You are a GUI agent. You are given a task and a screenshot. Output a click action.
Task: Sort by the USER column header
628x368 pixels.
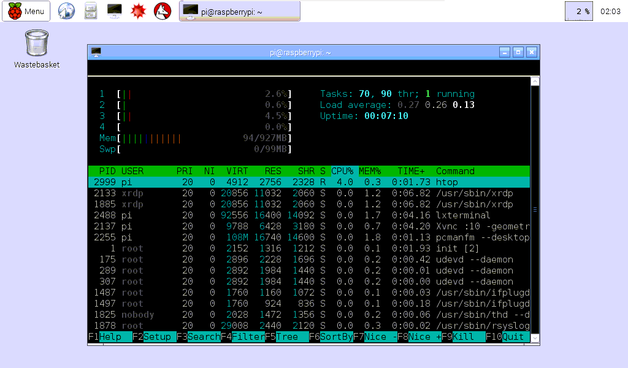(132, 171)
